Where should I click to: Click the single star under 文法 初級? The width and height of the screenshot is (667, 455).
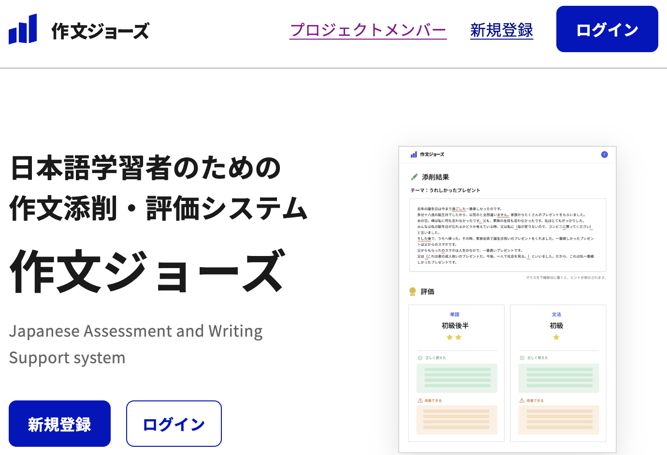[x=556, y=337]
